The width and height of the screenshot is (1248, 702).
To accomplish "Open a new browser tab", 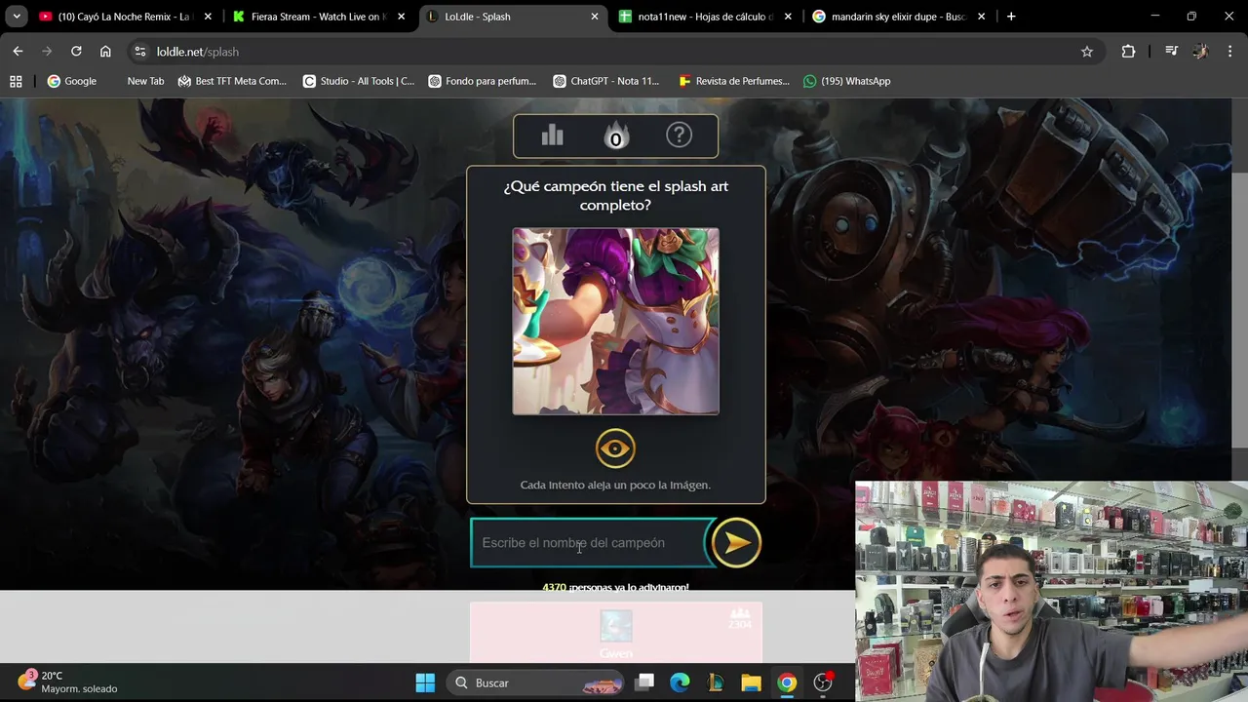I will coord(1011,17).
